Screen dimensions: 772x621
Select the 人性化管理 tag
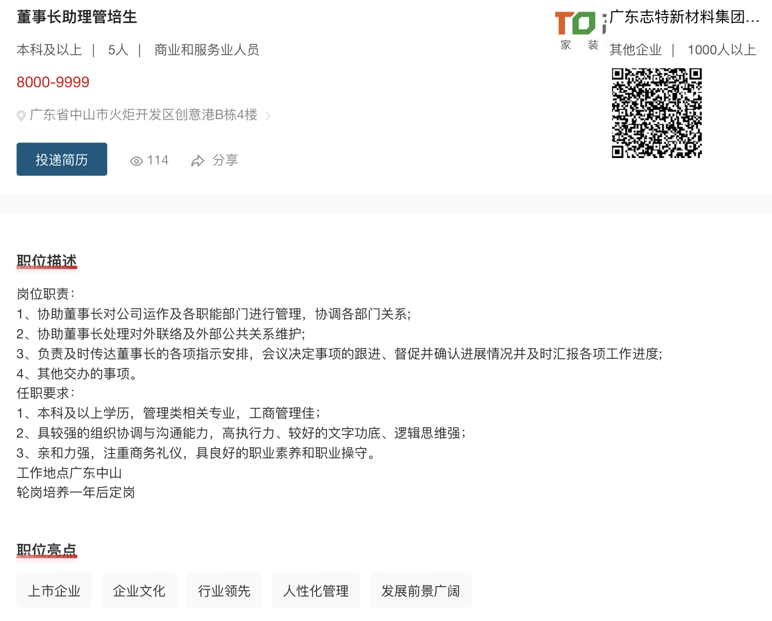point(316,591)
